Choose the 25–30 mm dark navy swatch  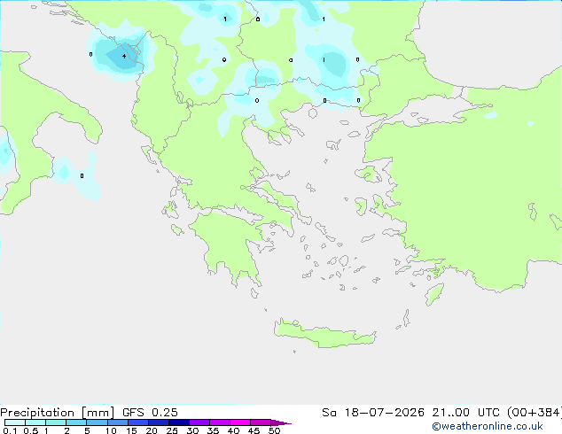coord(179,422)
